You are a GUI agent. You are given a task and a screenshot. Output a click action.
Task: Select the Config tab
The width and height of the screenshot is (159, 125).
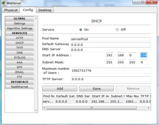(28, 10)
